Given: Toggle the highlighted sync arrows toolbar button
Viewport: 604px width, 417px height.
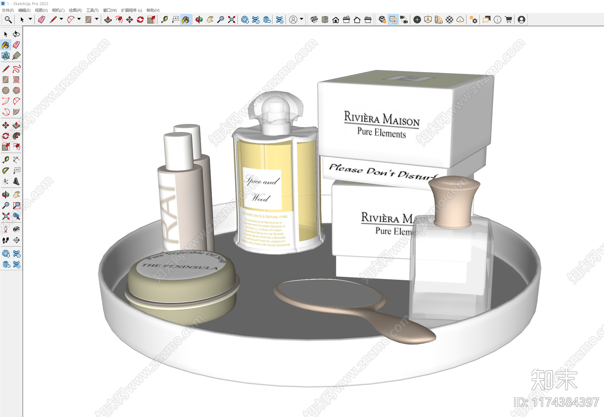Looking at the screenshot, I should click(x=393, y=20).
